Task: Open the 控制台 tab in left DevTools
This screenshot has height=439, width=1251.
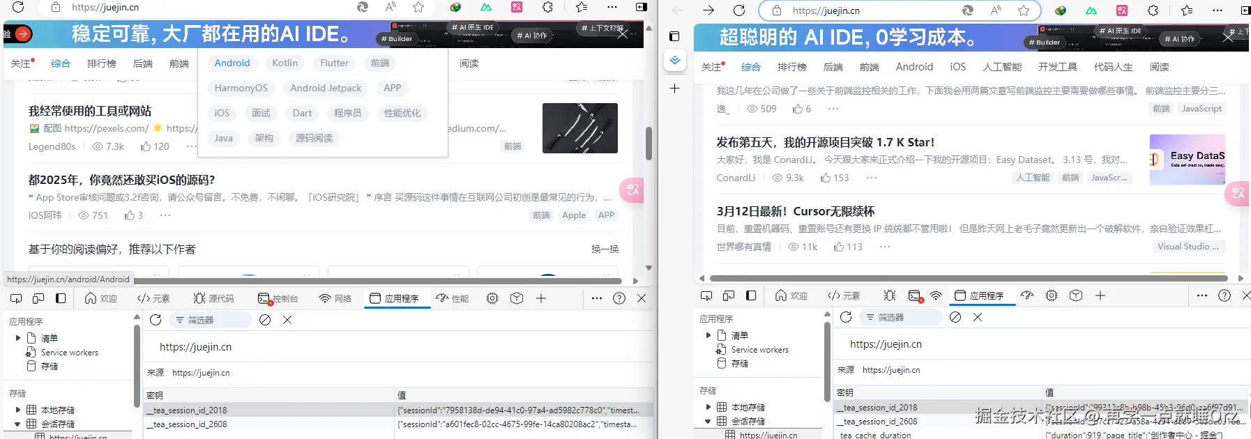Action: click(278, 298)
